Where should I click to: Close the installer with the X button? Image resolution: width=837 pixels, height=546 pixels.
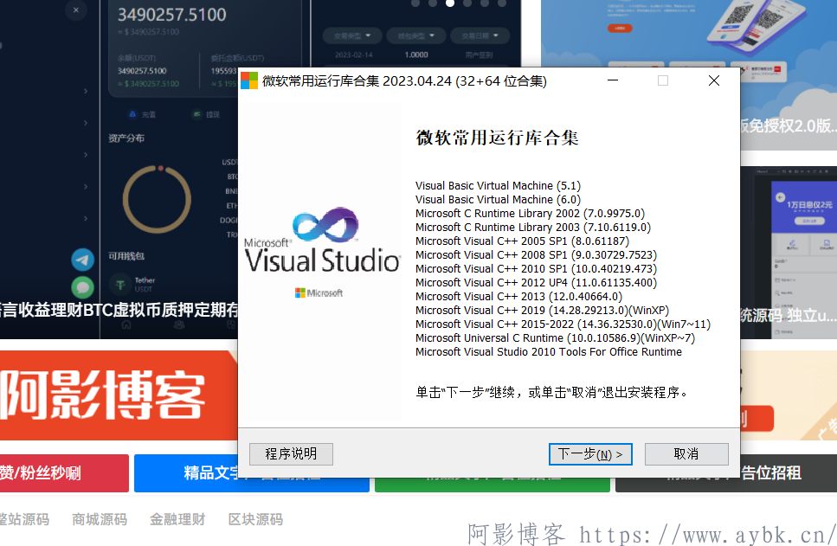coord(713,81)
